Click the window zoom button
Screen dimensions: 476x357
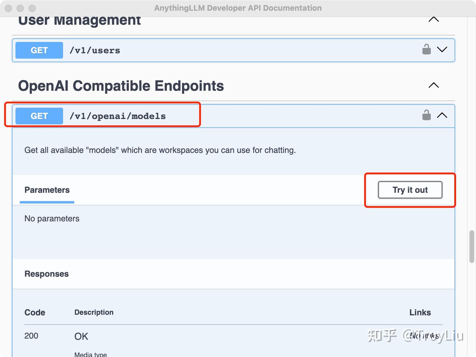(x=32, y=8)
